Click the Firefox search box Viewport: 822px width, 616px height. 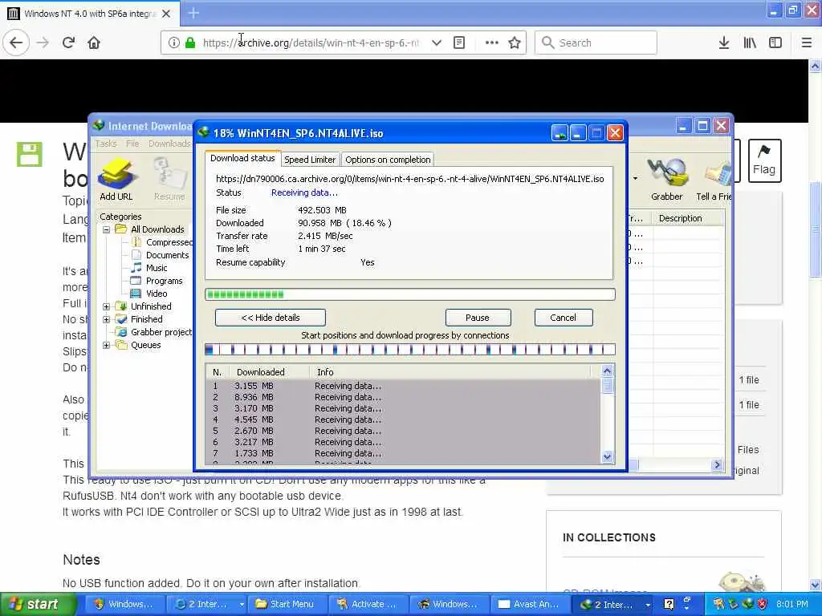click(x=596, y=43)
